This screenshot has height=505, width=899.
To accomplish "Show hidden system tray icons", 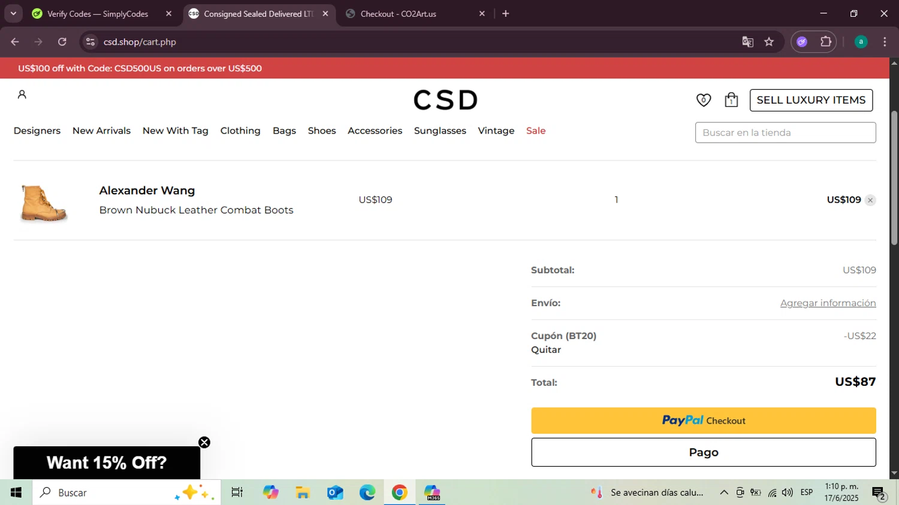I will click(724, 492).
